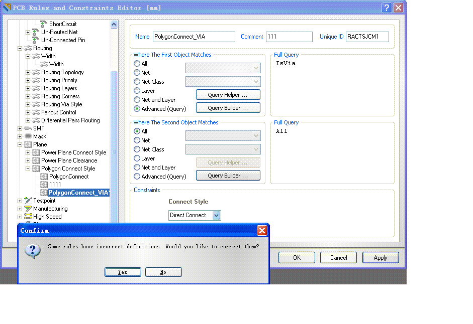The height and width of the screenshot is (324, 473).
Task: Select the Width rule under Width
Action: coord(56,64)
